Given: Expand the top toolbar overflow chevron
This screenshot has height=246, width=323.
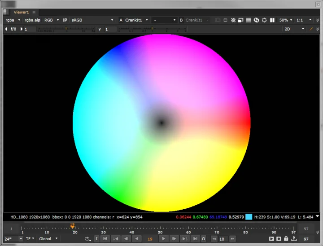Looking at the screenshot, I should pos(318,20).
